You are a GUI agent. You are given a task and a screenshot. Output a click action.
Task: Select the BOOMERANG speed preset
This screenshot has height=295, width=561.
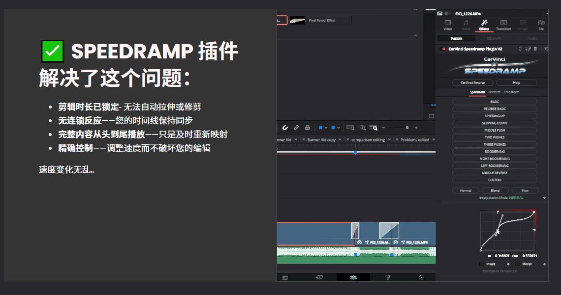pyautogui.click(x=495, y=152)
